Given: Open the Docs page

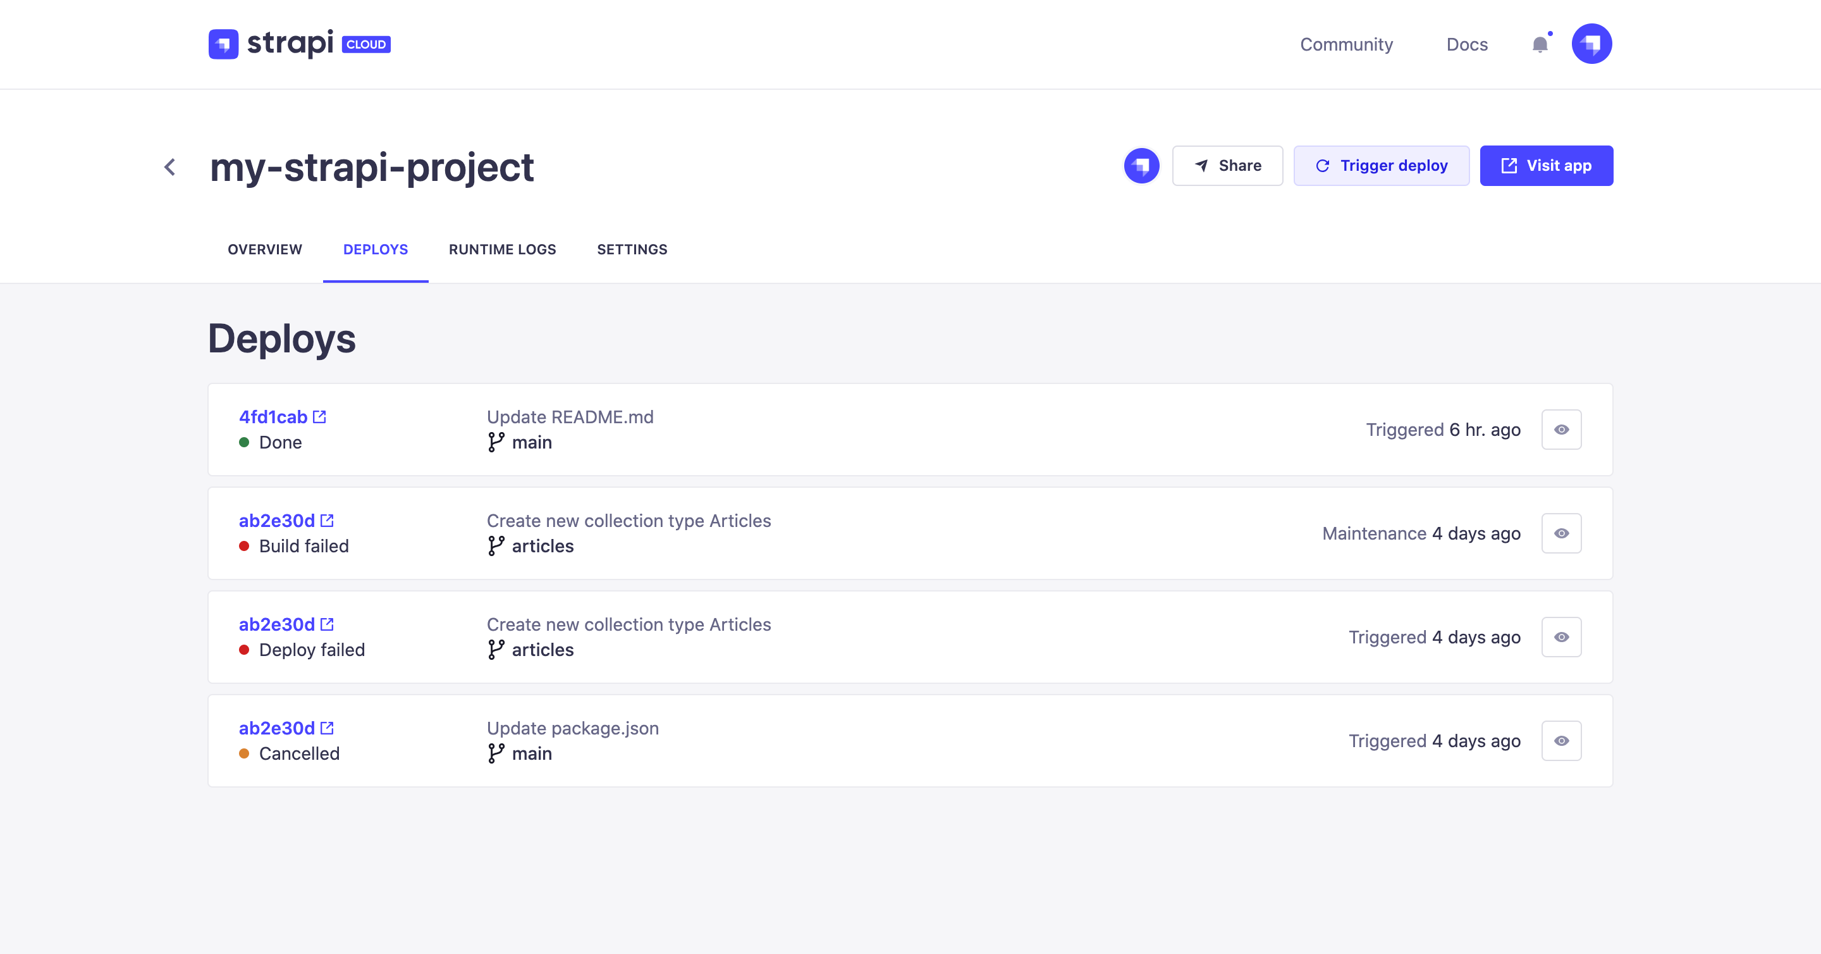Looking at the screenshot, I should point(1467,44).
